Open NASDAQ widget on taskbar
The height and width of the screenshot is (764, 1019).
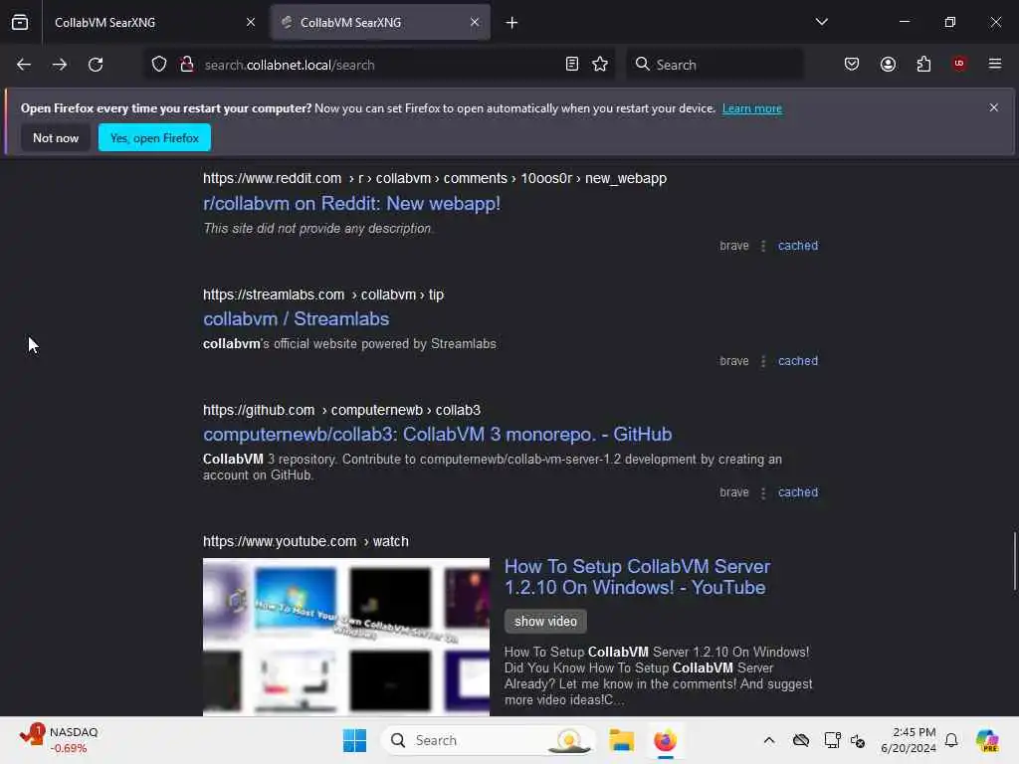click(59, 740)
